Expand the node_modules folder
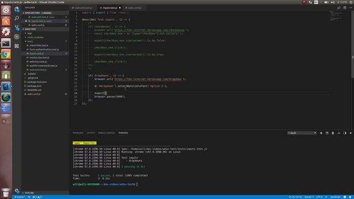354x199 pixels. point(45,37)
